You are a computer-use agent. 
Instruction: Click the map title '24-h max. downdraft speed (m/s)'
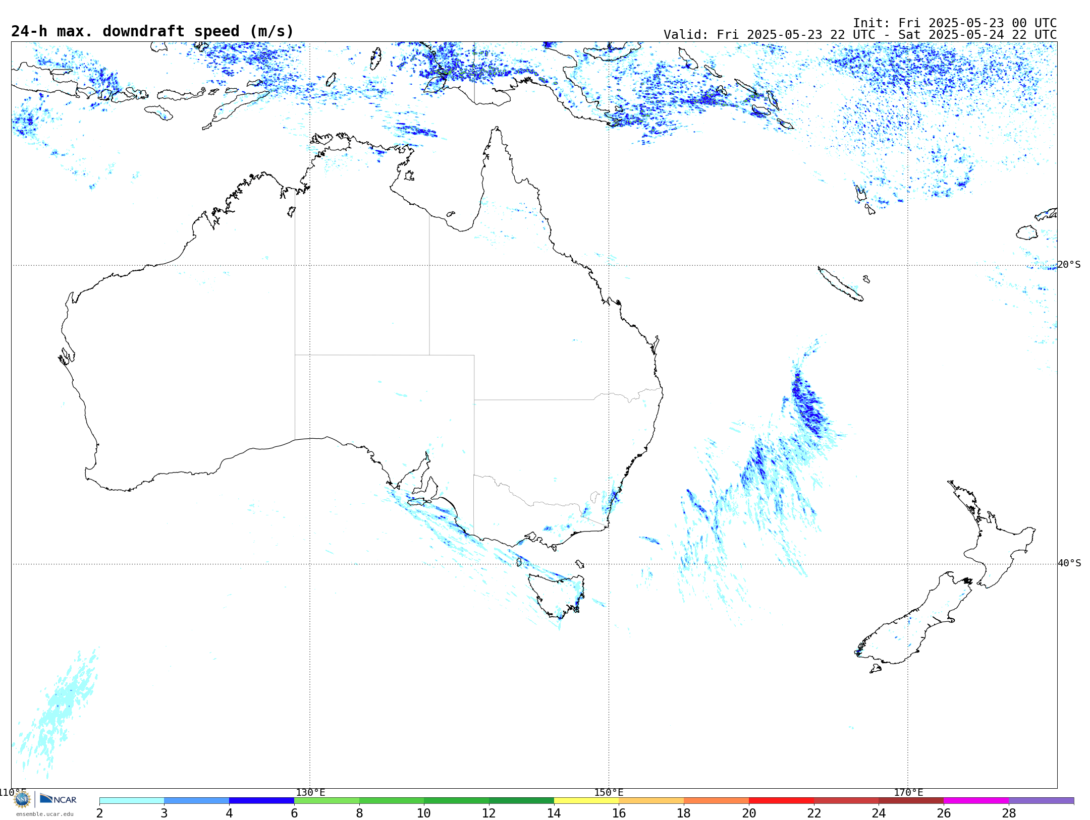[x=152, y=31]
